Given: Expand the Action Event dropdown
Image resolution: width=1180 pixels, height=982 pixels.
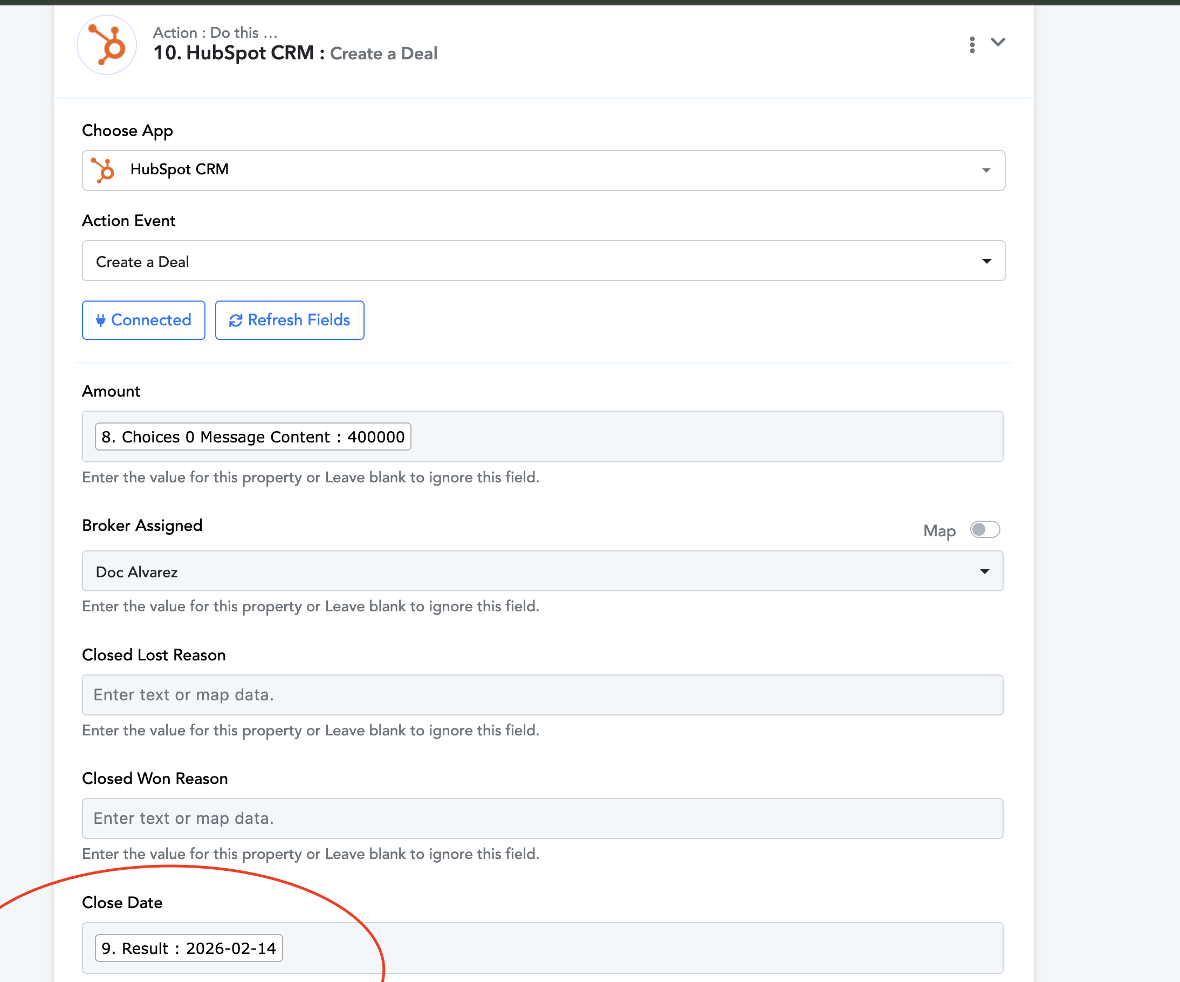Looking at the screenshot, I should [986, 261].
